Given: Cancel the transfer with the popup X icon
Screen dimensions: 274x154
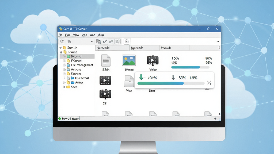Looking at the screenshot, I should pyautogui.click(x=209, y=83).
